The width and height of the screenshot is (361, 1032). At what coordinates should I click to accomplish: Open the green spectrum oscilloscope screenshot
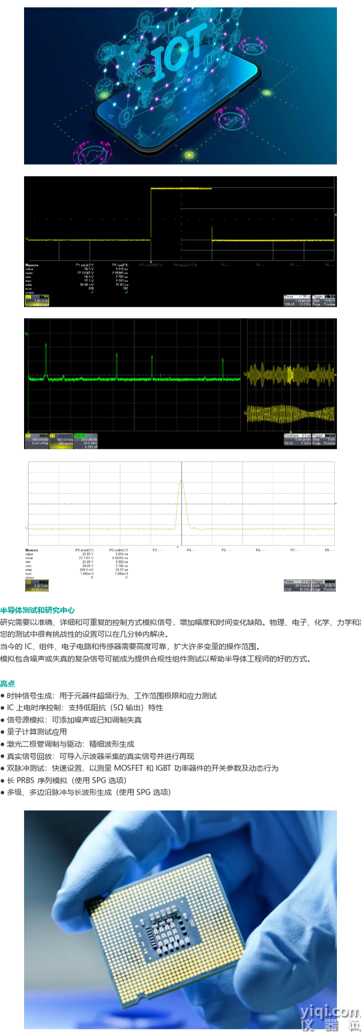click(180, 383)
